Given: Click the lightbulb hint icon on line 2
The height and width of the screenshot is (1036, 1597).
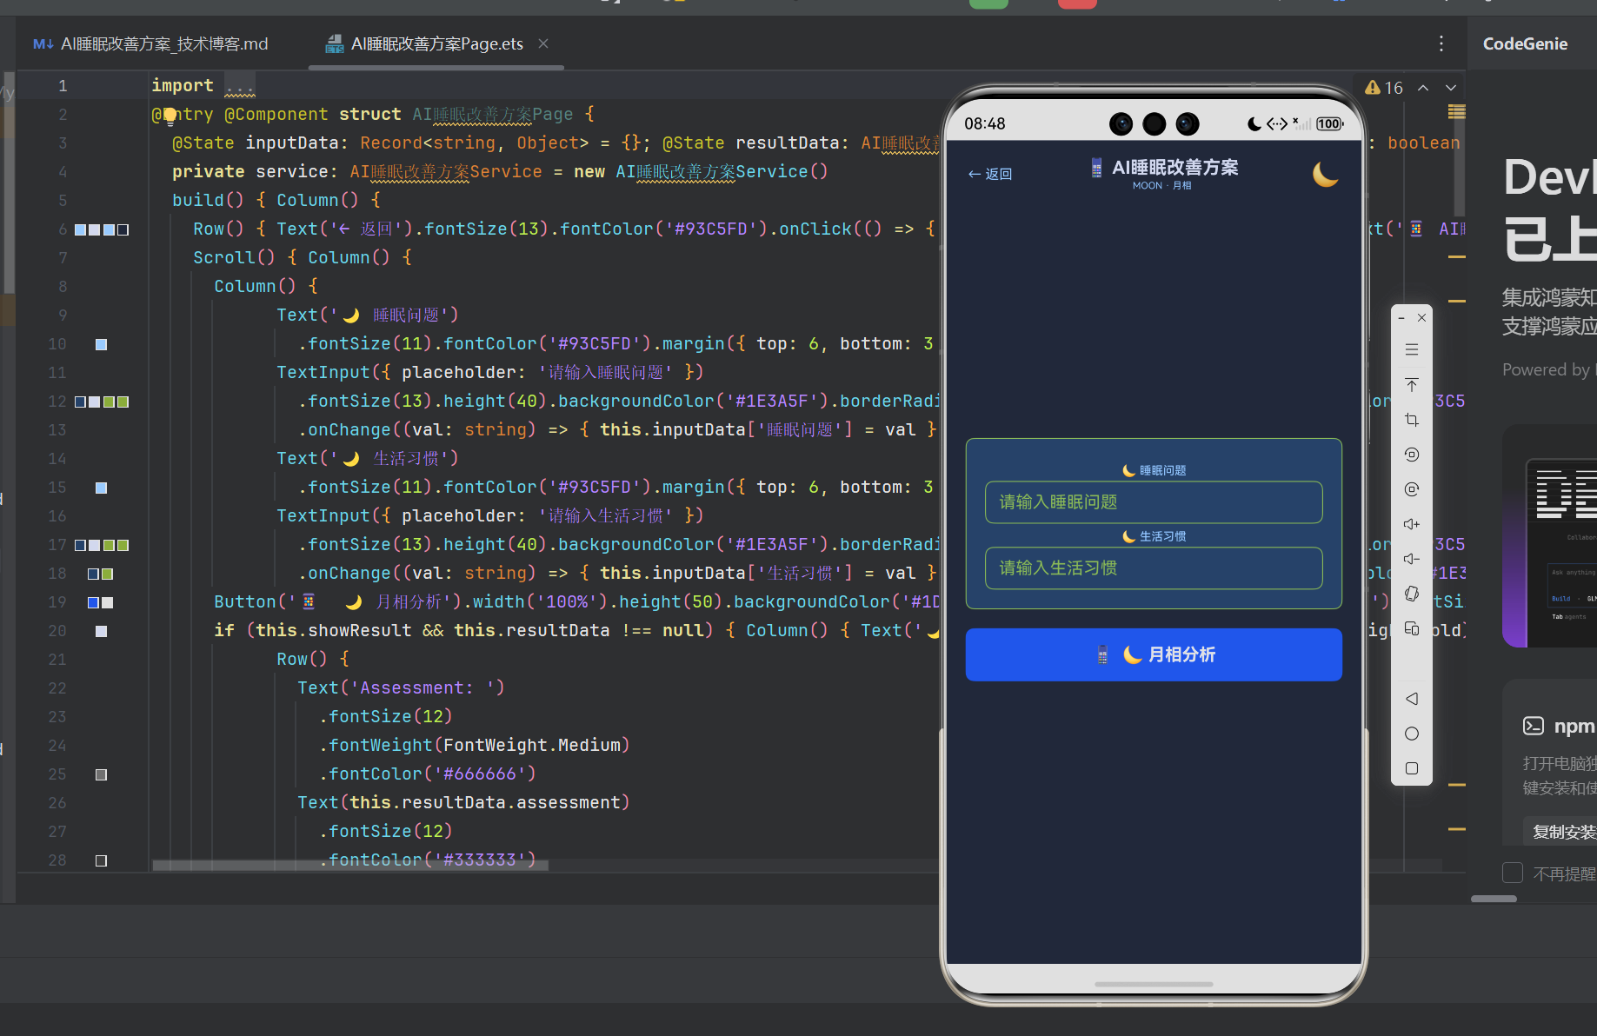Looking at the screenshot, I should point(170,115).
